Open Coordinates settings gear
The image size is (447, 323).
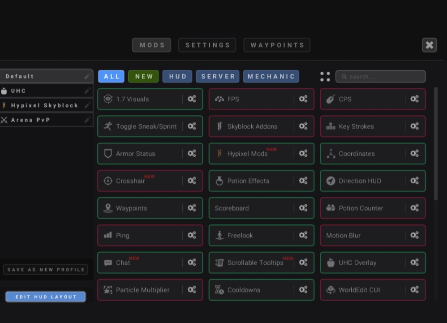pyautogui.click(x=414, y=153)
